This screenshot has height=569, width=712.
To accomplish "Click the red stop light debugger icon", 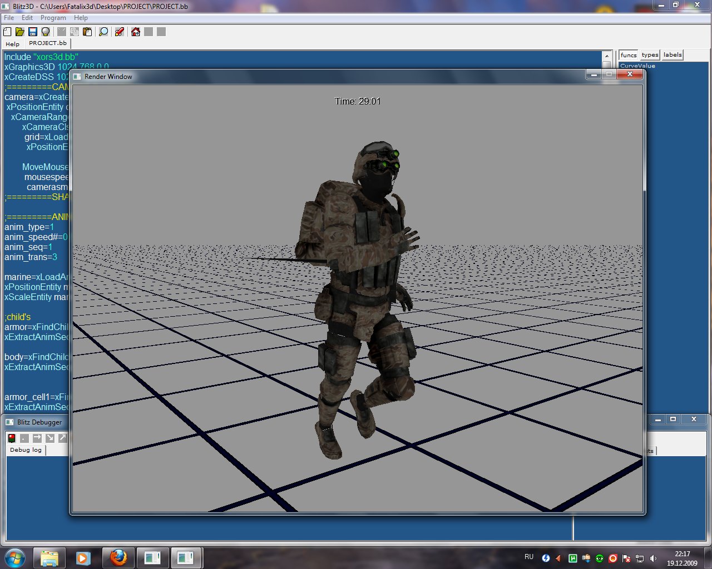I will pyautogui.click(x=12, y=438).
